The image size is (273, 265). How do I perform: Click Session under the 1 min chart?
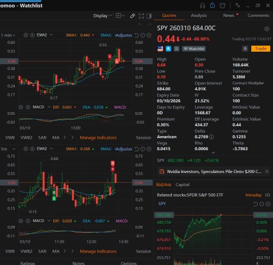tap(144, 138)
